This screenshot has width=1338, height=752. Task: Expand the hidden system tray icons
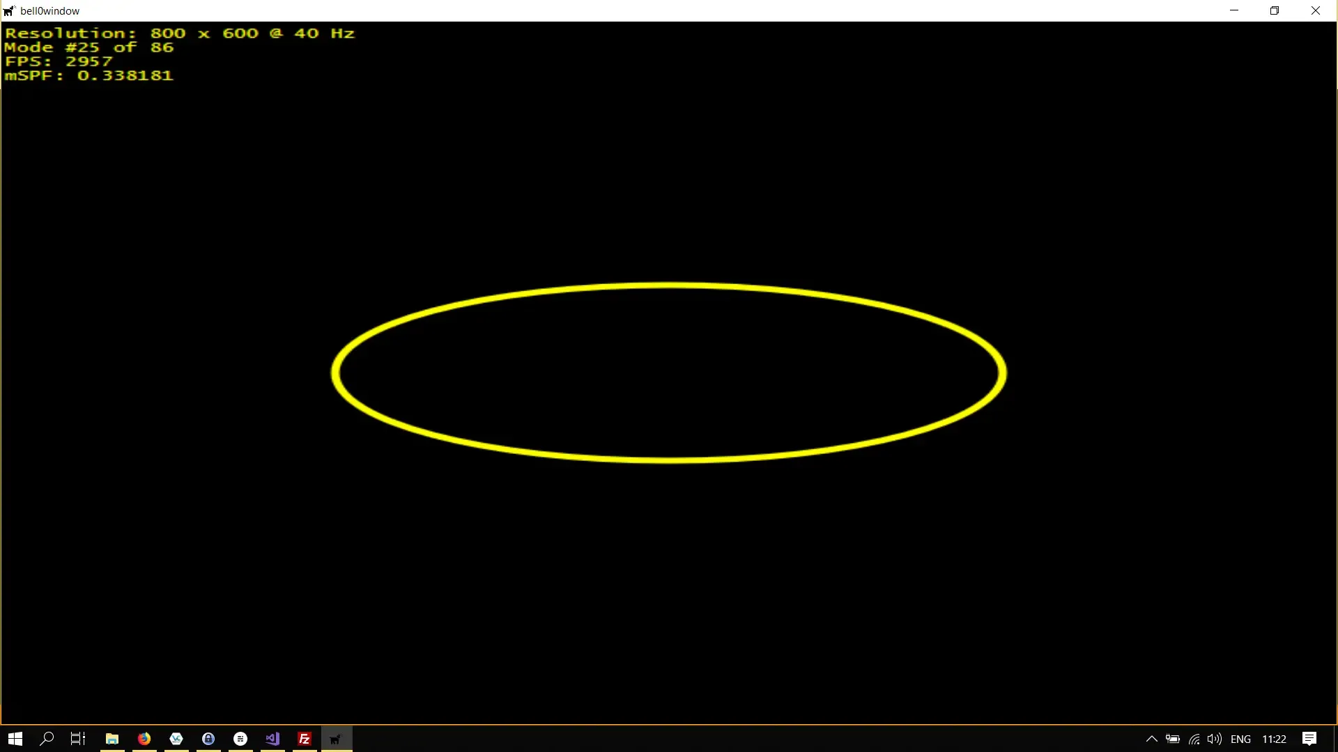click(x=1151, y=739)
